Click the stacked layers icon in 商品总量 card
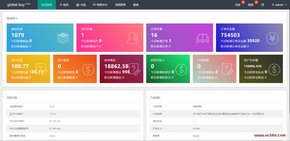Image resolution: width=290 pixels, height=141 pixels. [x=63, y=38]
